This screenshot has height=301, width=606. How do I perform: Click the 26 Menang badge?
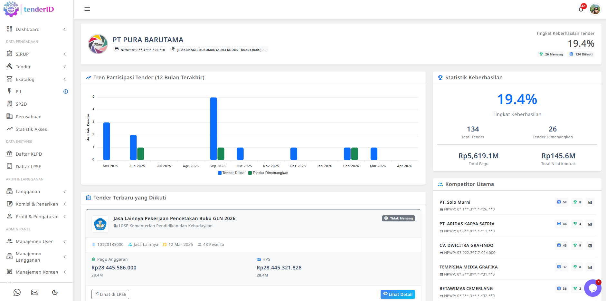coord(551,54)
